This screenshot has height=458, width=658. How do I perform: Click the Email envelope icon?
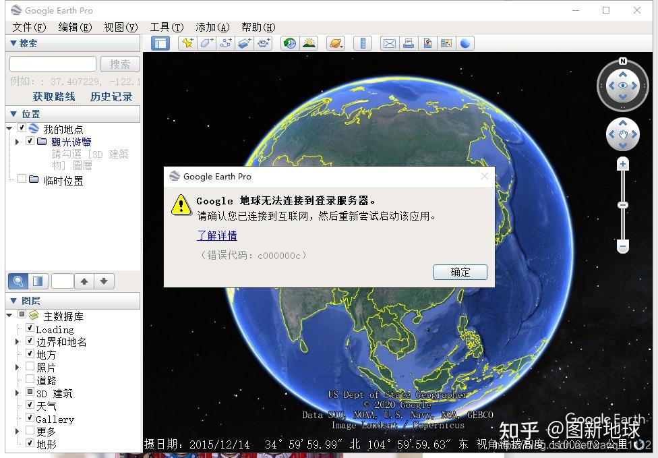(390, 43)
